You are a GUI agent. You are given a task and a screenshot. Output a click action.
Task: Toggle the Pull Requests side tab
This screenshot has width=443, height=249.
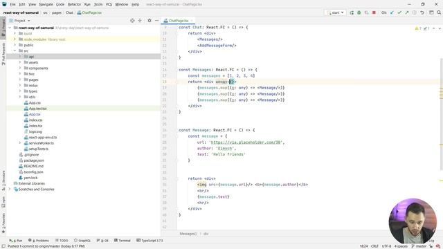[x=3, y=54]
